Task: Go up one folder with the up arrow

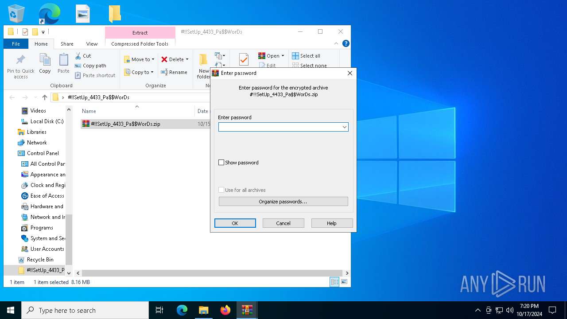Action: [x=44, y=97]
